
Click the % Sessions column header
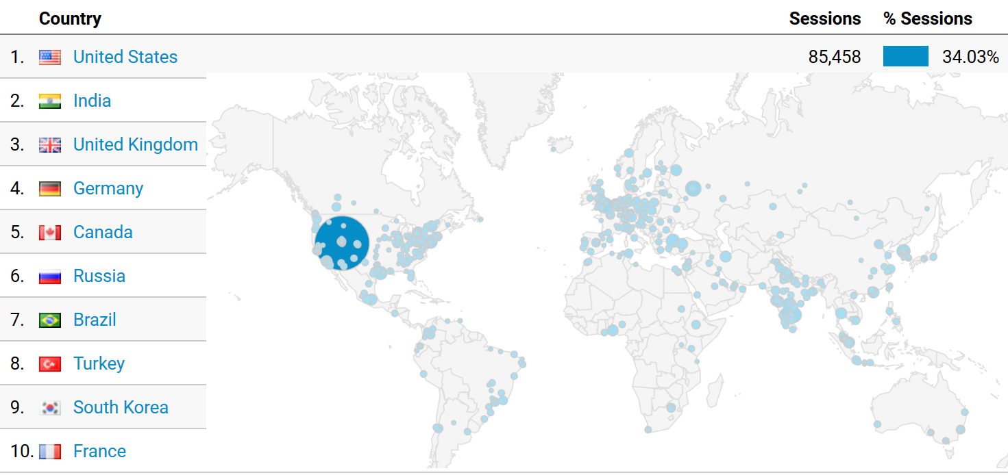(x=928, y=18)
